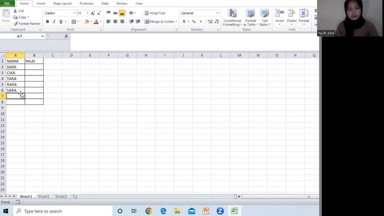This screenshot has height=216, width=384.
Task: Toggle top vertical alignment
Action: [109, 13]
